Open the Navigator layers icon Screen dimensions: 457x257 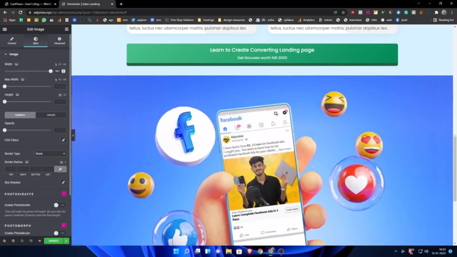13,241
